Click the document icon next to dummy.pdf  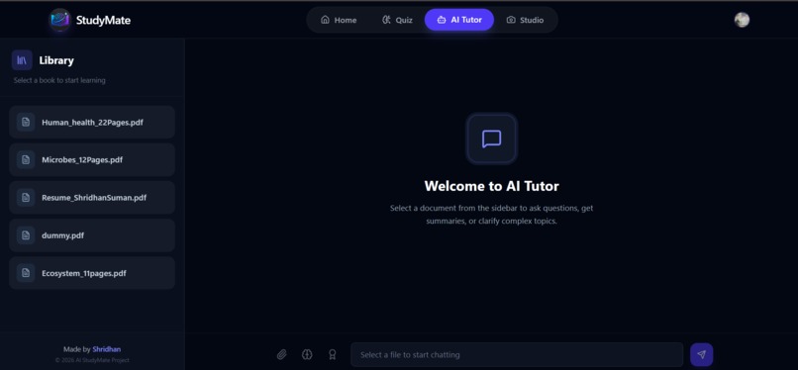(26, 235)
